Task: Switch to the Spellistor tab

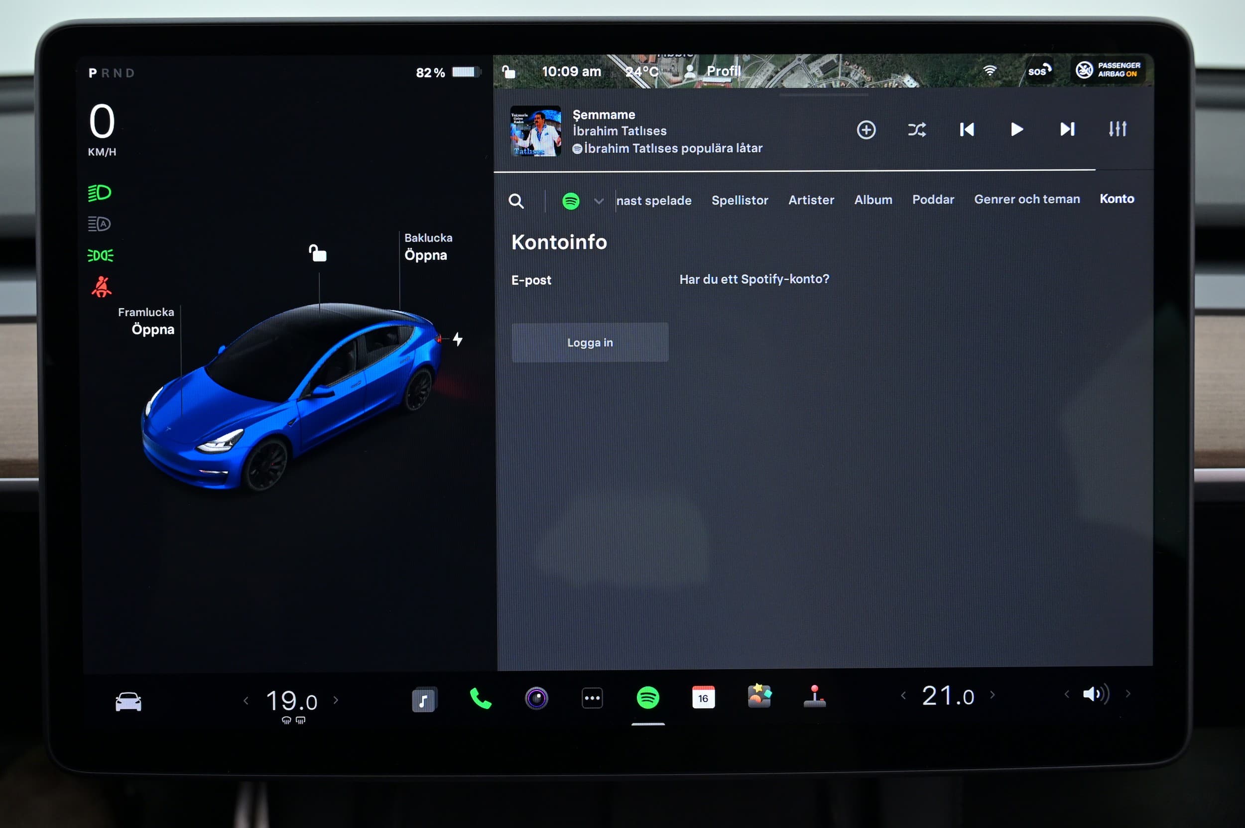Action: coord(740,200)
